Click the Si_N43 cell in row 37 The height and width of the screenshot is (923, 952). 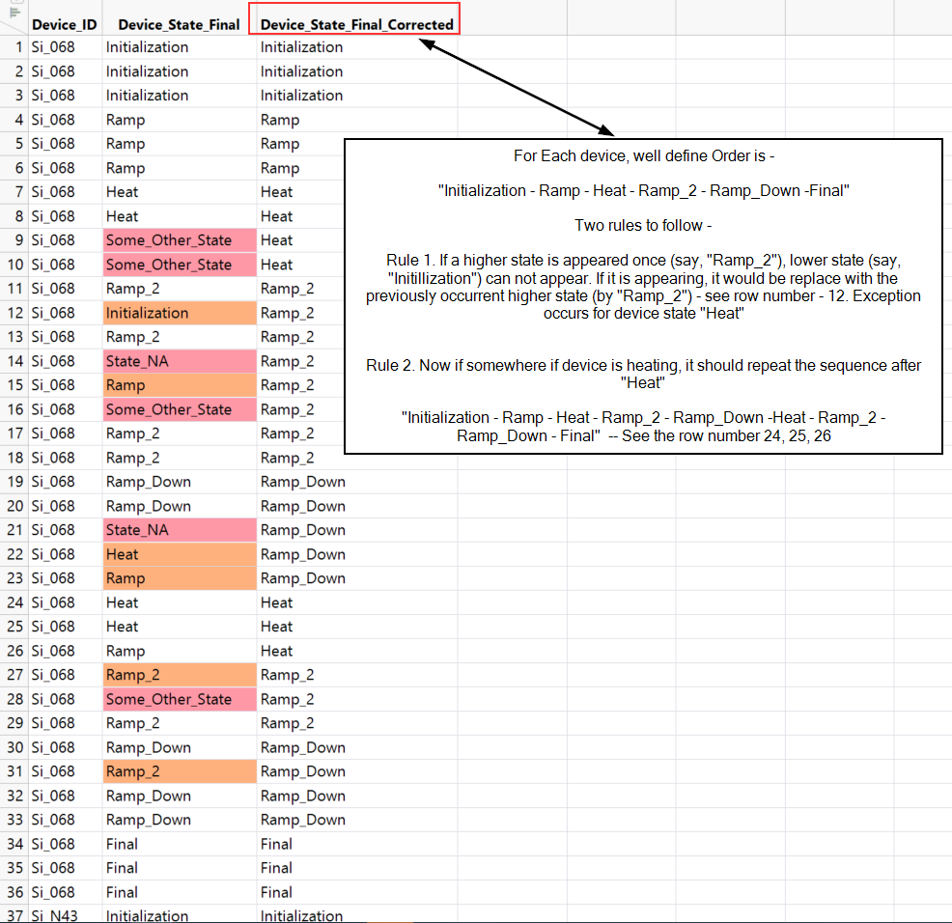tap(58, 915)
